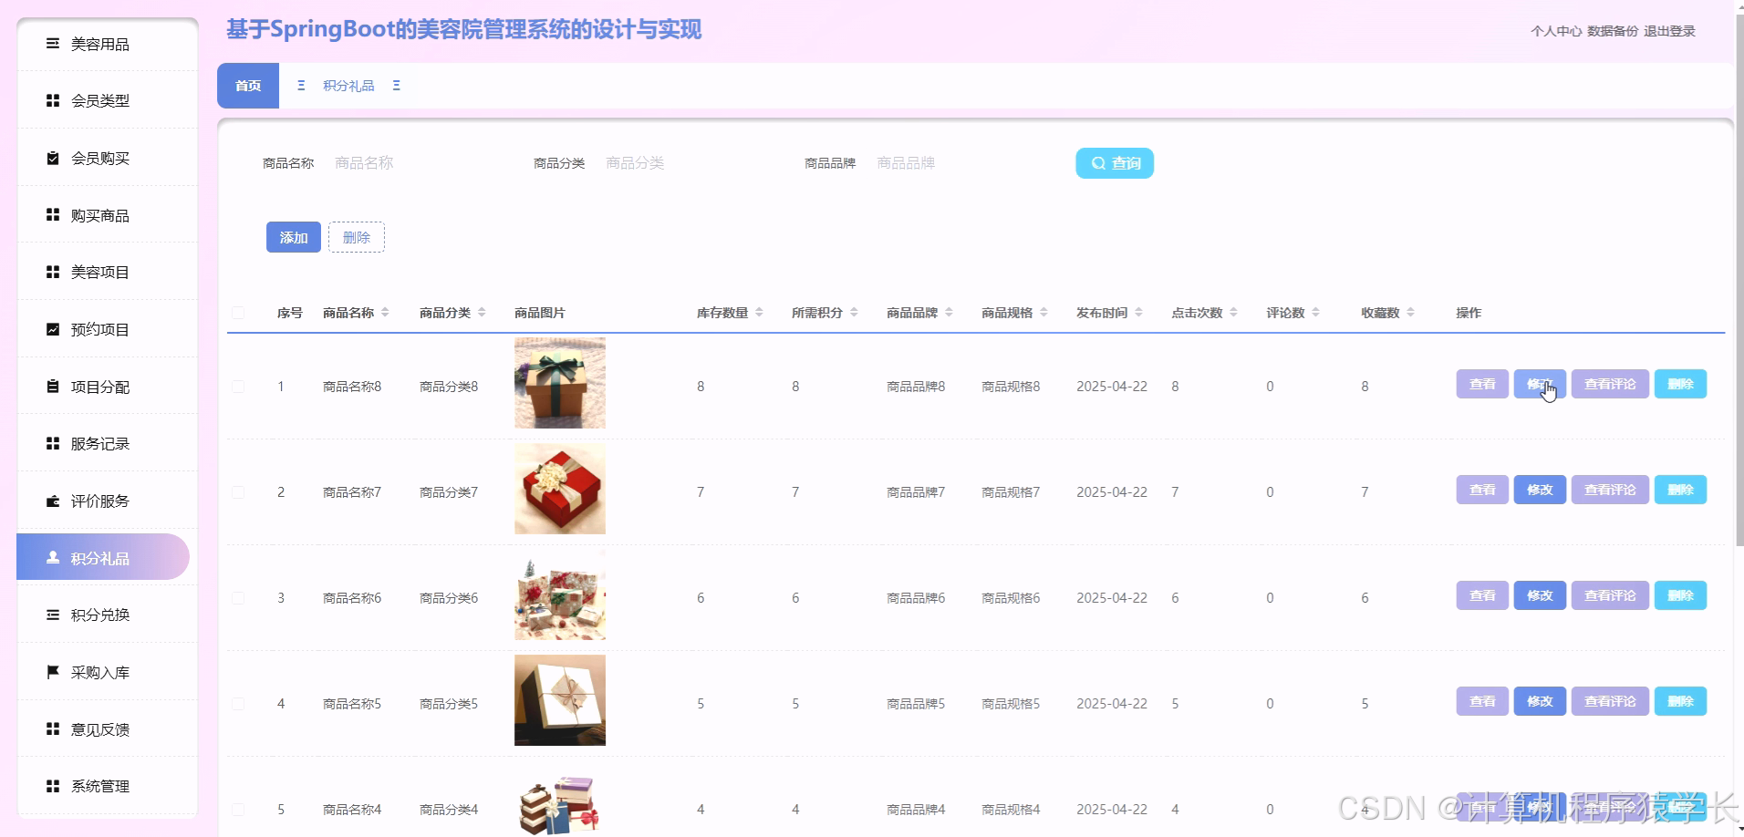Viewport: 1744px width, 837px height.
Task: Click 删除 for 商品名称5 row
Action: [x=1680, y=701]
